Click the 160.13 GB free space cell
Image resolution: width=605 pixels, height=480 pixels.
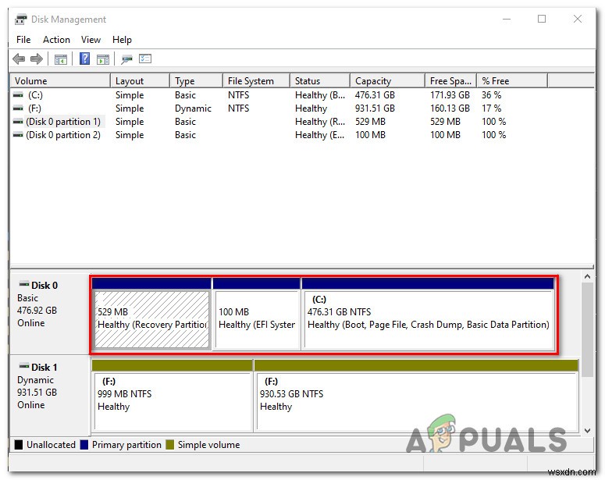pos(450,108)
